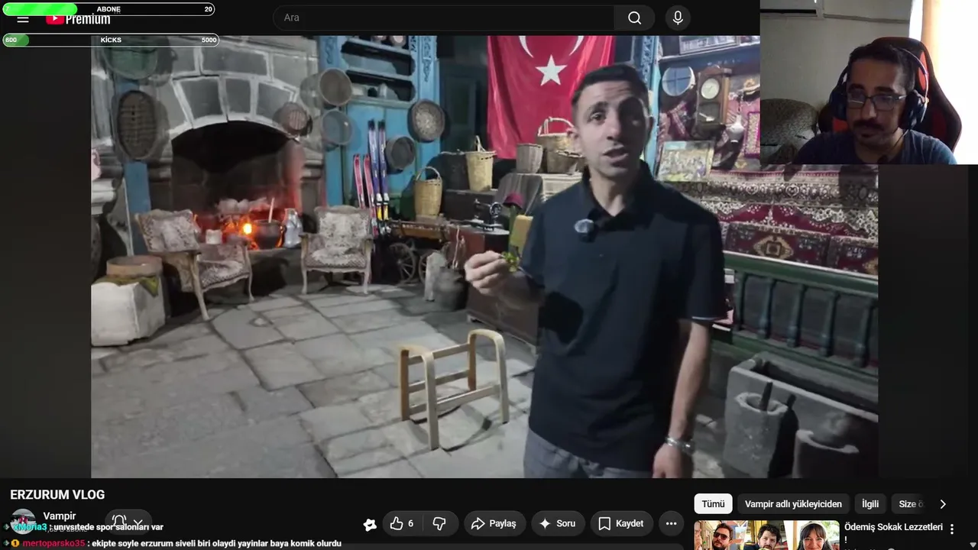This screenshot has height=550, width=978.
Task: Like the video with thumbs up
Action: (x=402, y=523)
